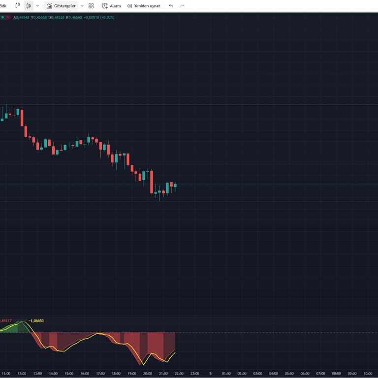Click the 19:00 time axis label
Image resolution: width=378 pixels, height=378 pixels.
click(132, 374)
